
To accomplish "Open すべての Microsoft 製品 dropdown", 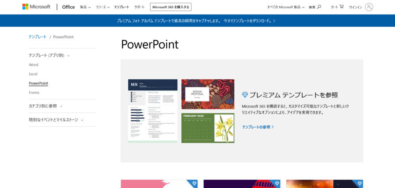I will pyautogui.click(x=286, y=7).
